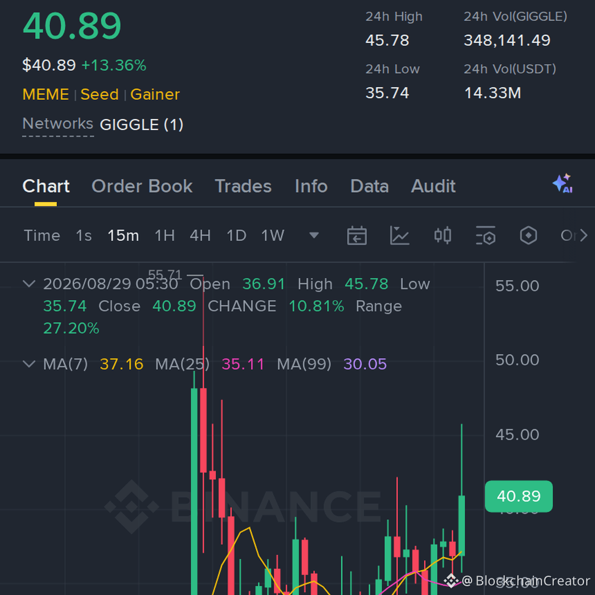Open chart display settings icon
Viewport: 595px width, 595px height.
point(486,236)
